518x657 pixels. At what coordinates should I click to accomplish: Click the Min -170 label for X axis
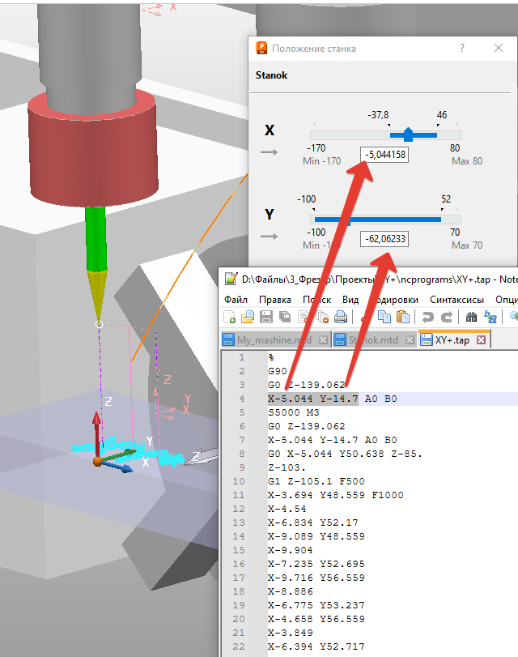click(321, 161)
